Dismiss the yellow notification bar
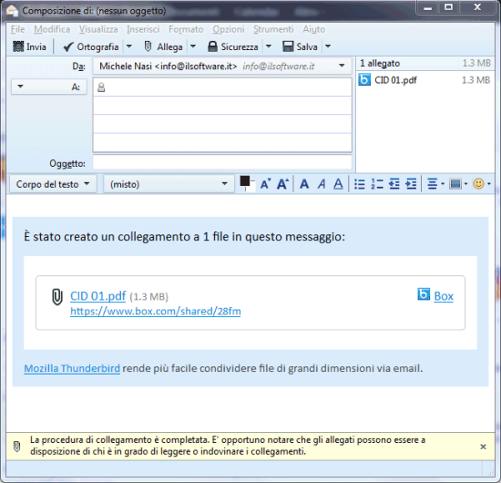Image resolution: width=501 pixels, height=483 pixels. coord(483,447)
